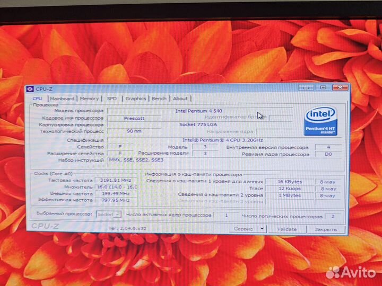Click the 797.95 MHz effective frequency value
The image size is (382, 286).
116,200
